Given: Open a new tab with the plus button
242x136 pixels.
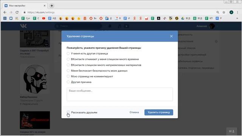Looking at the screenshot, I should click(52, 6).
